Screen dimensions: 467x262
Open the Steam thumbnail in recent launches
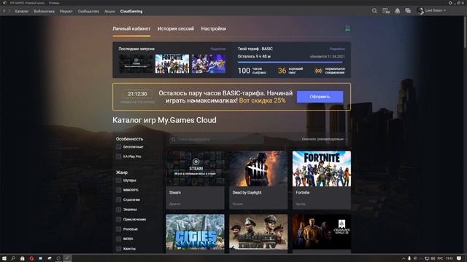click(136, 63)
